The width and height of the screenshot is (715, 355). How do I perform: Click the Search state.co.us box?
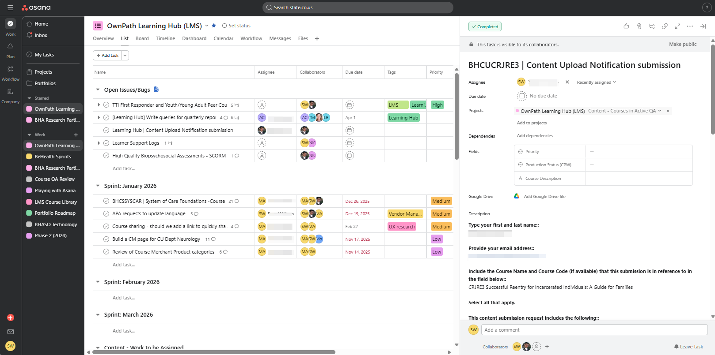[358, 7]
